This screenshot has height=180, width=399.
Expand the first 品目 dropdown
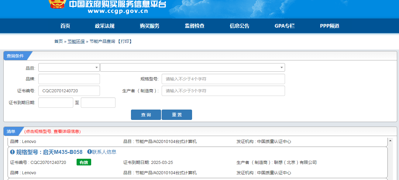point(69,67)
